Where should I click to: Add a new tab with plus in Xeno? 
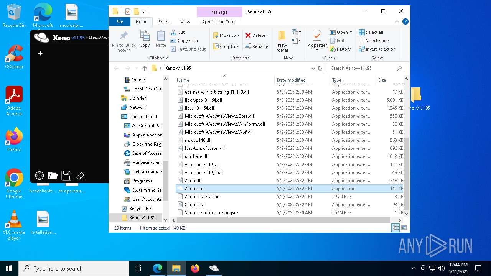(x=40, y=53)
